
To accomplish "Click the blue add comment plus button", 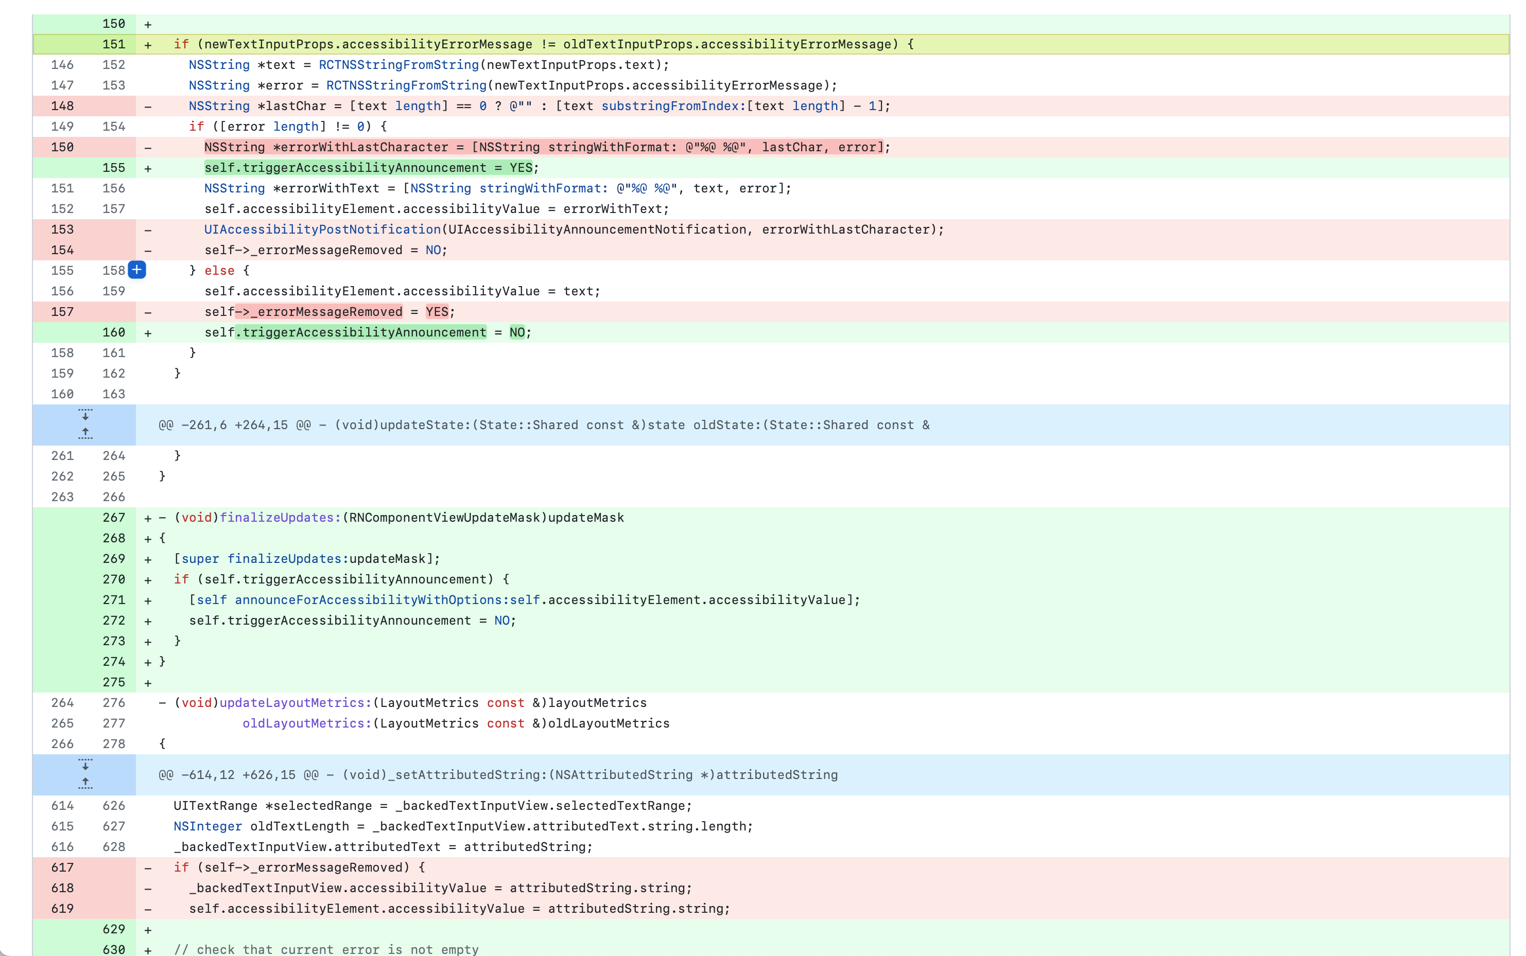I will coord(136,270).
